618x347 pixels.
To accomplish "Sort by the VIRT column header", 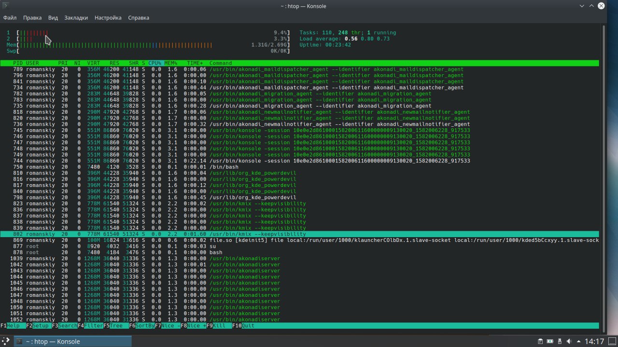I will (94, 63).
